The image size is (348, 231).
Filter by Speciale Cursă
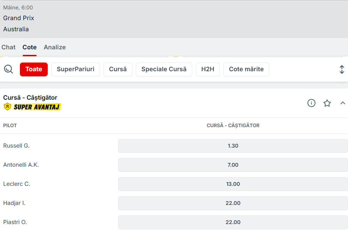(164, 69)
